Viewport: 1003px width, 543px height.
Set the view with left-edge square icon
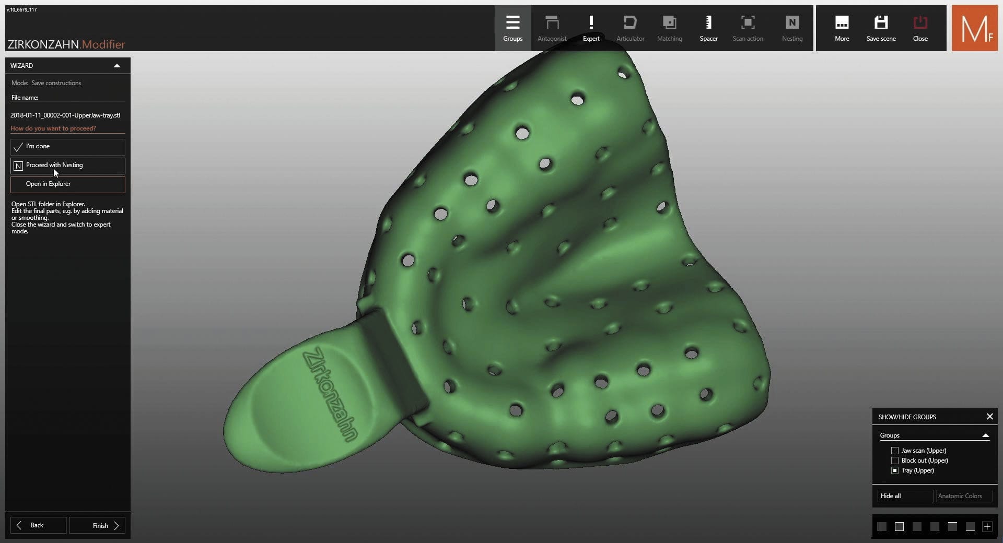pos(882,526)
